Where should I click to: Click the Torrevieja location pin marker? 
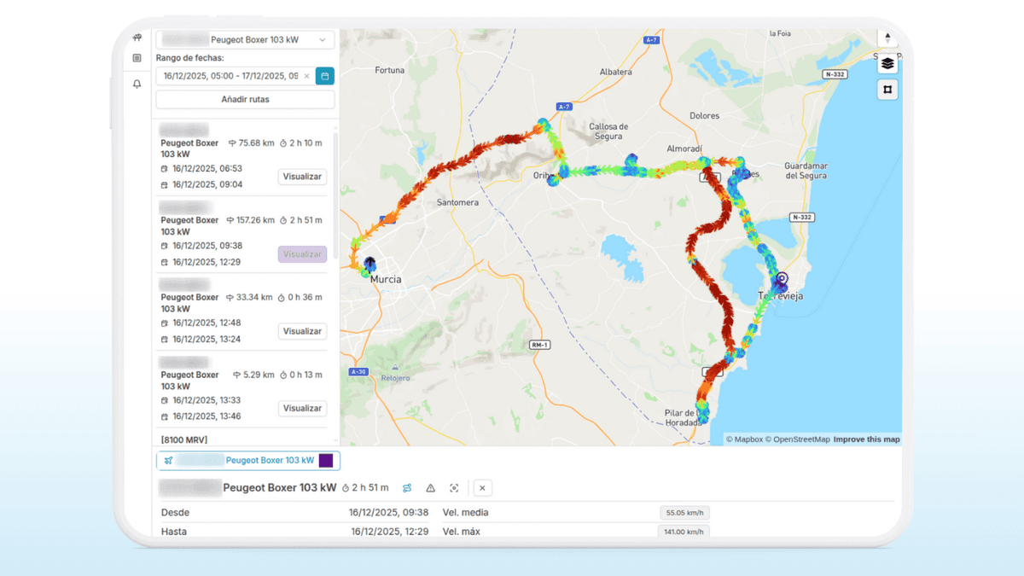(782, 278)
